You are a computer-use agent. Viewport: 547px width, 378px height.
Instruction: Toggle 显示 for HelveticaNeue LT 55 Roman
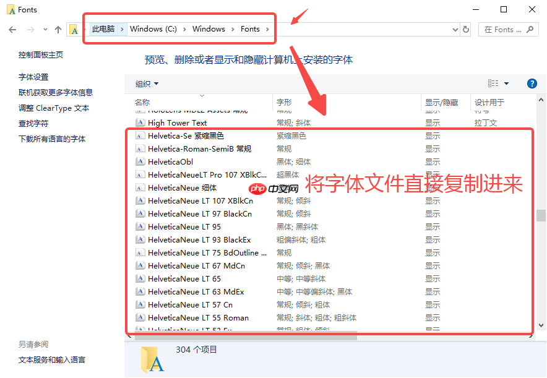(432, 317)
